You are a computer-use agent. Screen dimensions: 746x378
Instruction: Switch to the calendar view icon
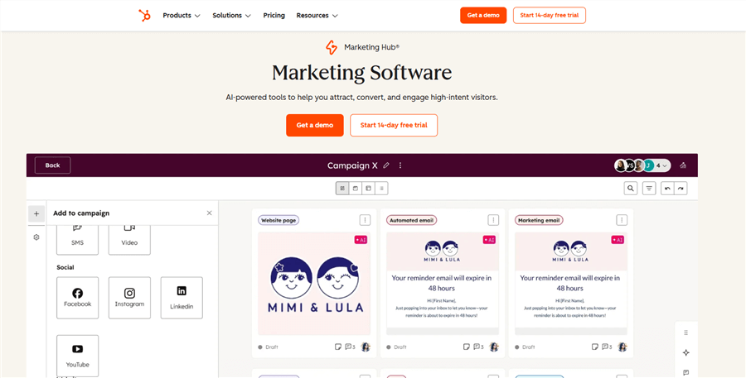point(355,189)
